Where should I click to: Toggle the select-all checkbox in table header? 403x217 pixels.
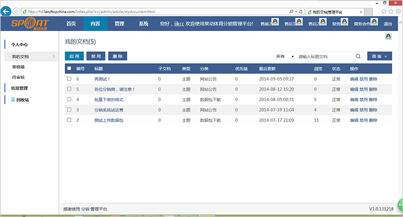point(69,68)
